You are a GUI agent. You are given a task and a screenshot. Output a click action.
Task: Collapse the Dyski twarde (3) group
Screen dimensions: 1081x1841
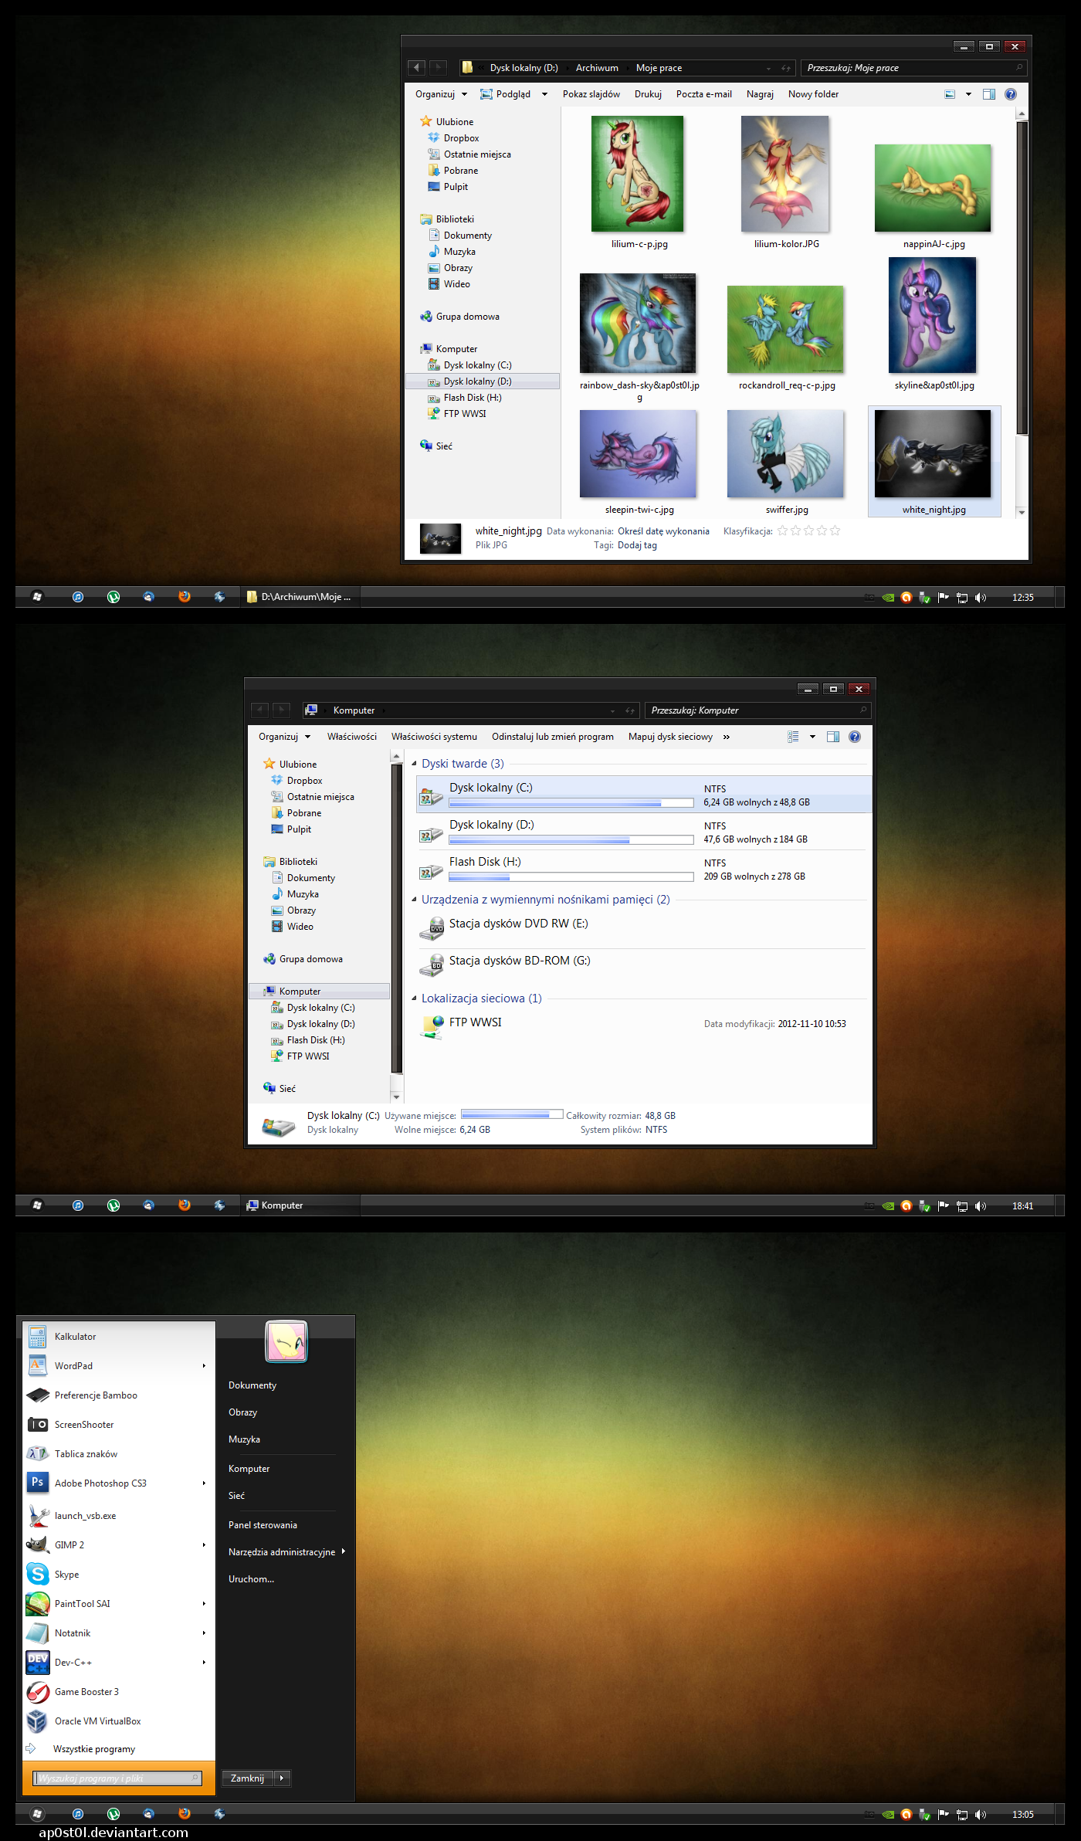pyautogui.click(x=415, y=764)
